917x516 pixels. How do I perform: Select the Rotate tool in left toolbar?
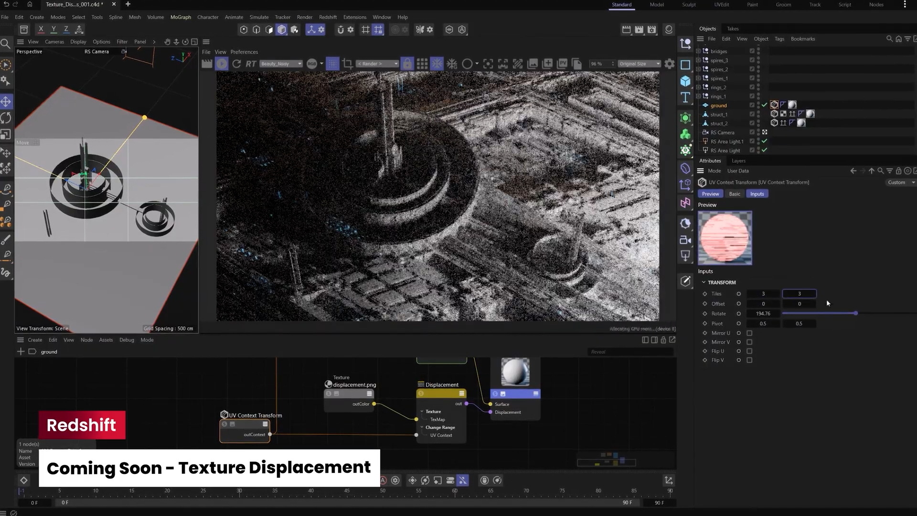coord(6,118)
